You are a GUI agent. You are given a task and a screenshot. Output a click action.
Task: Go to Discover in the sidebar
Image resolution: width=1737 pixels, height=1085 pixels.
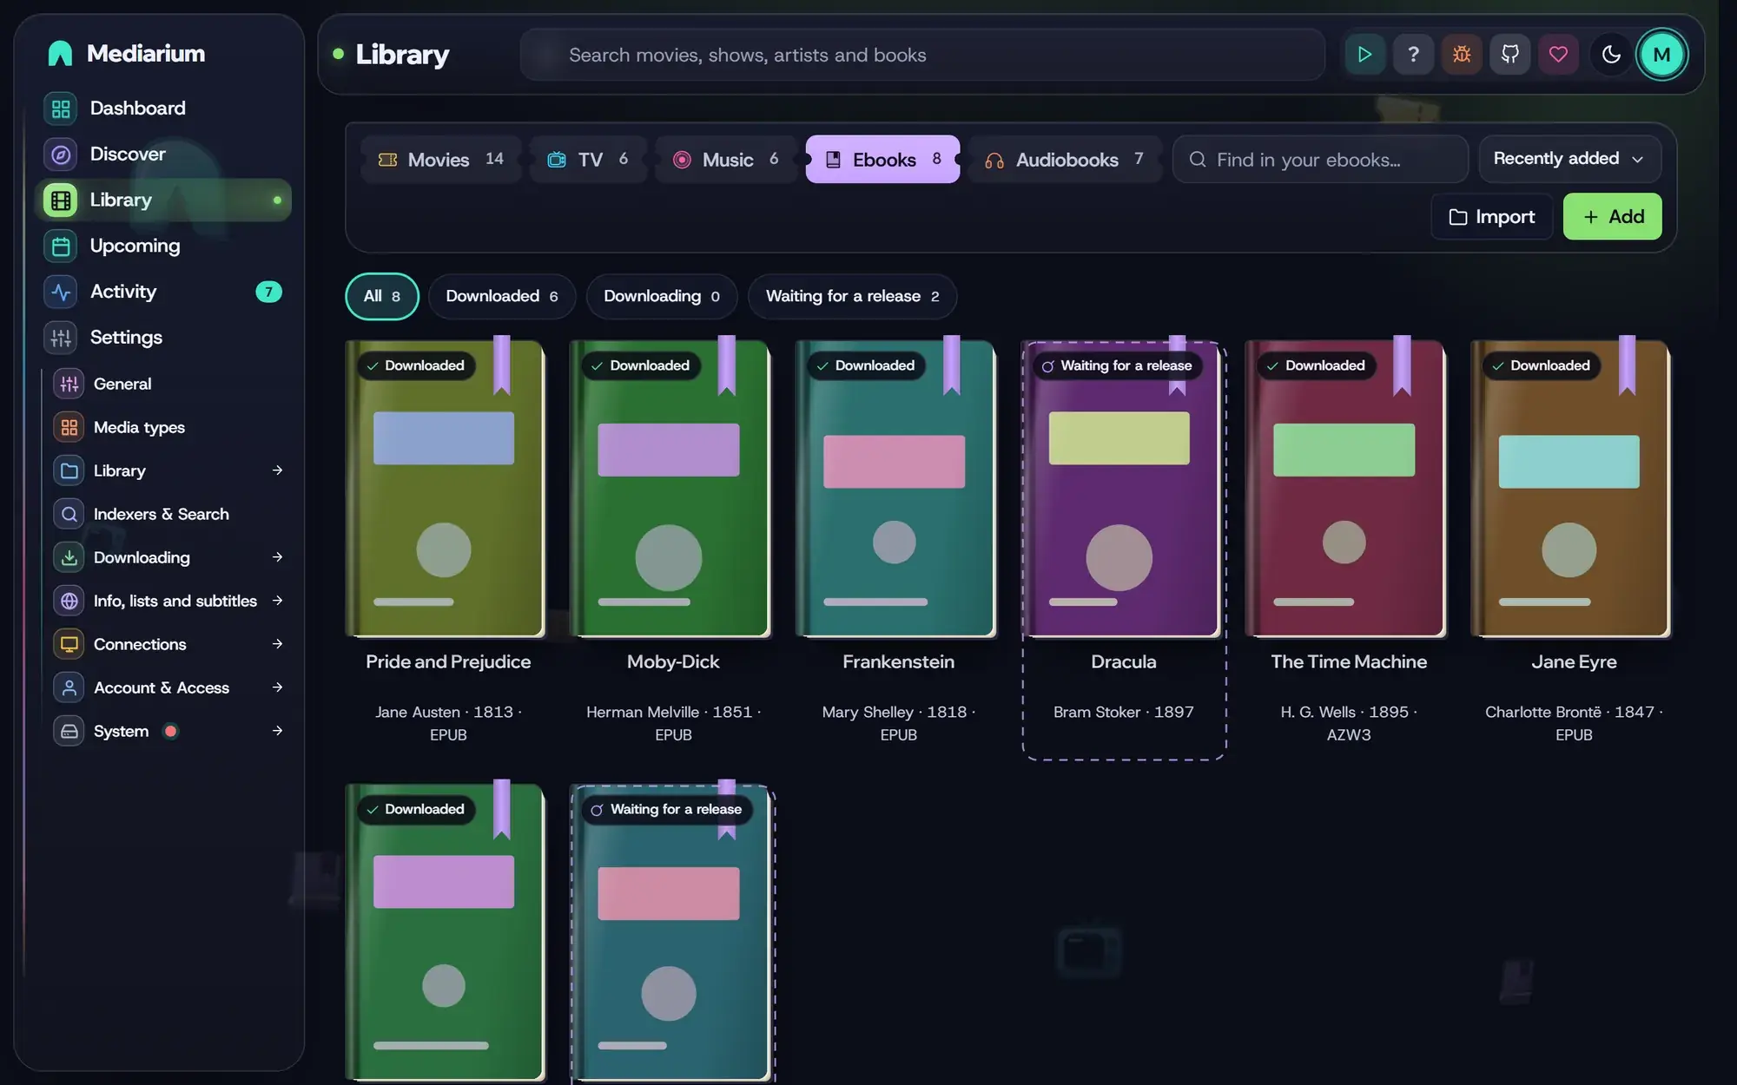click(162, 155)
